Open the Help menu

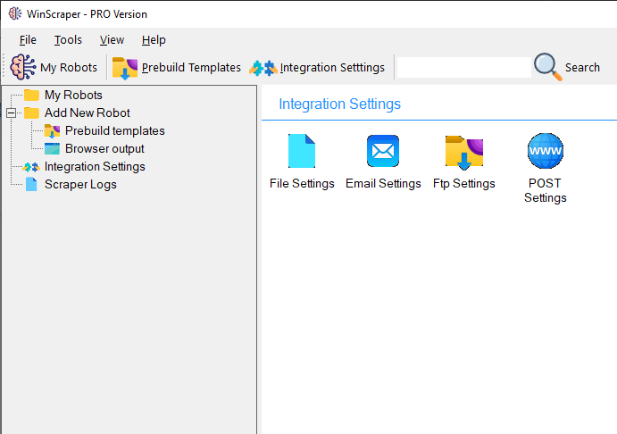154,39
